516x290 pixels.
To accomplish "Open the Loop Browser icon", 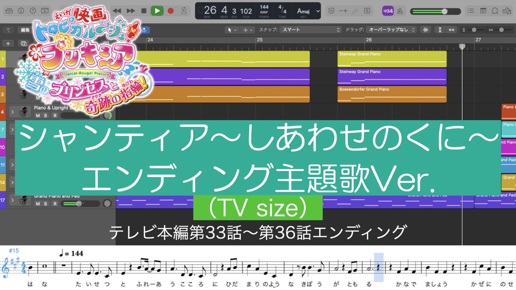I will coord(494,11).
